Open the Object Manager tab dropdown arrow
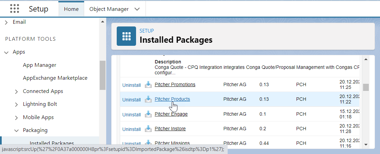This screenshot has width=380, height=154. (x=137, y=9)
